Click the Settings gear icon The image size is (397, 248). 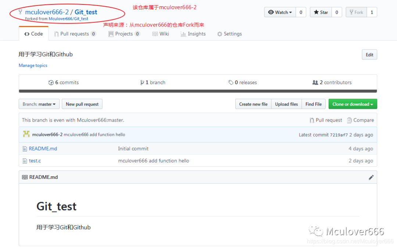pyautogui.click(x=219, y=34)
